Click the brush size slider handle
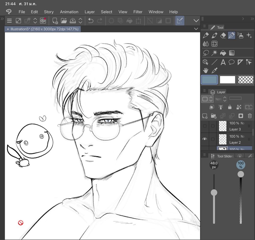The image size is (255, 240). [x=214, y=193]
